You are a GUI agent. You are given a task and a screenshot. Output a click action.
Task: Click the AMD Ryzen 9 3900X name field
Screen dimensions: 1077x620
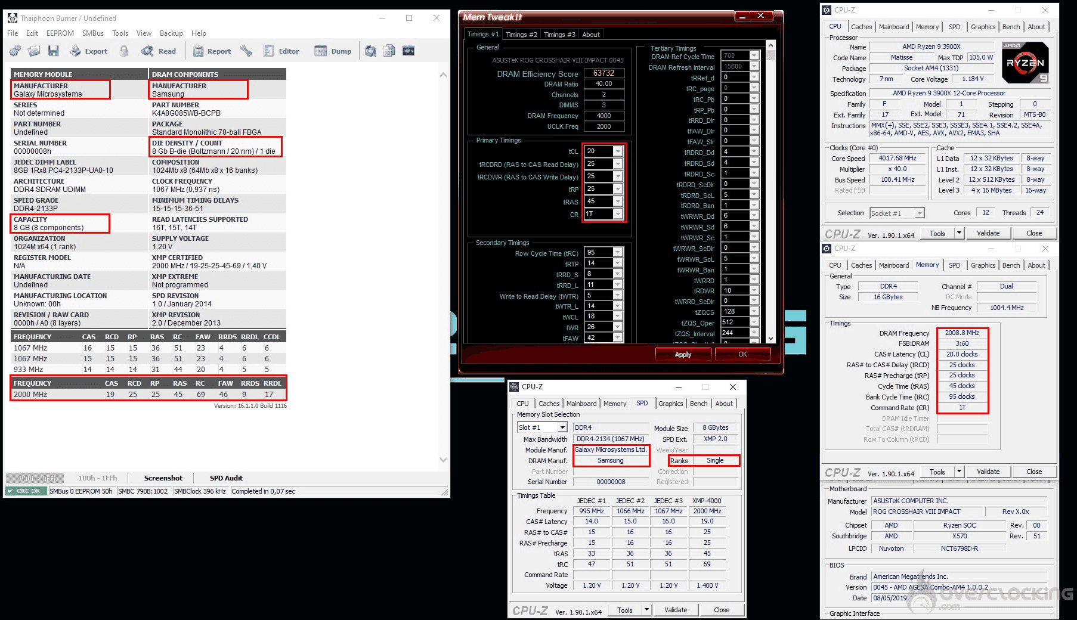point(931,46)
